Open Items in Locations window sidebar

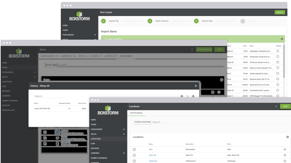(x=94, y=125)
